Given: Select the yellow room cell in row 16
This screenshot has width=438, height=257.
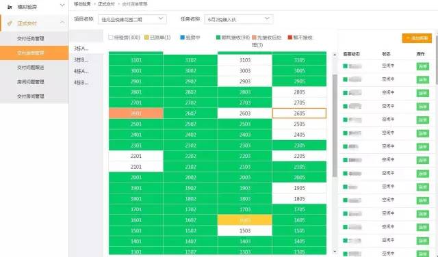Looking at the screenshot, I should point(245,220).
